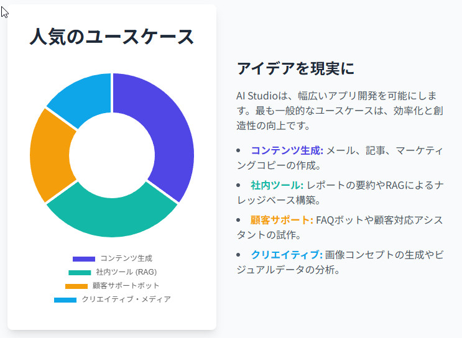Click the purple コンテンツ生成 legend swatch
462x338 pixels.
click(84, 258)
